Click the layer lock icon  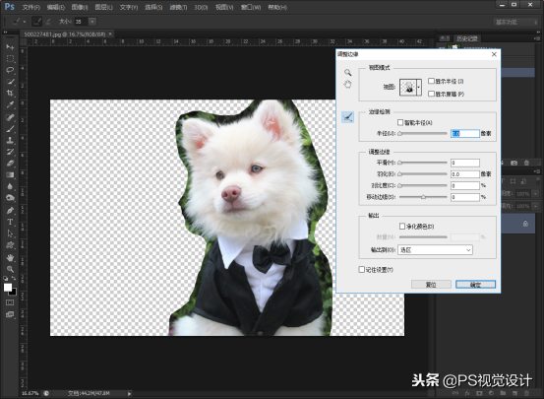point(525,224)
